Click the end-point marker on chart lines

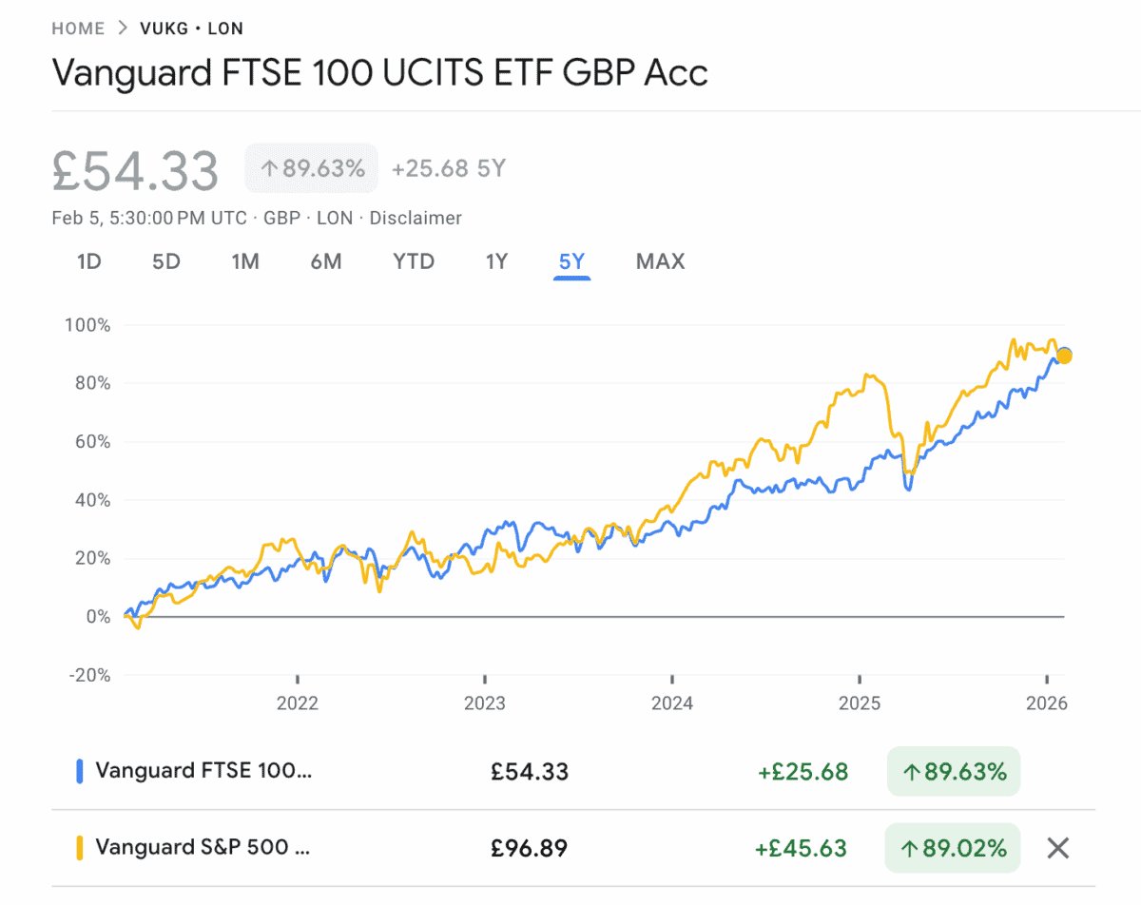(1064, 356)
